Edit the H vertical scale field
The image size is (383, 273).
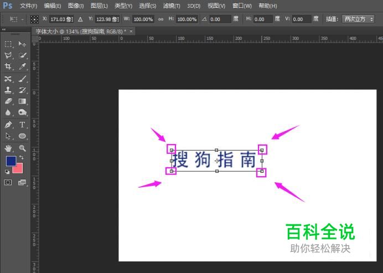(x=187, y=19)
